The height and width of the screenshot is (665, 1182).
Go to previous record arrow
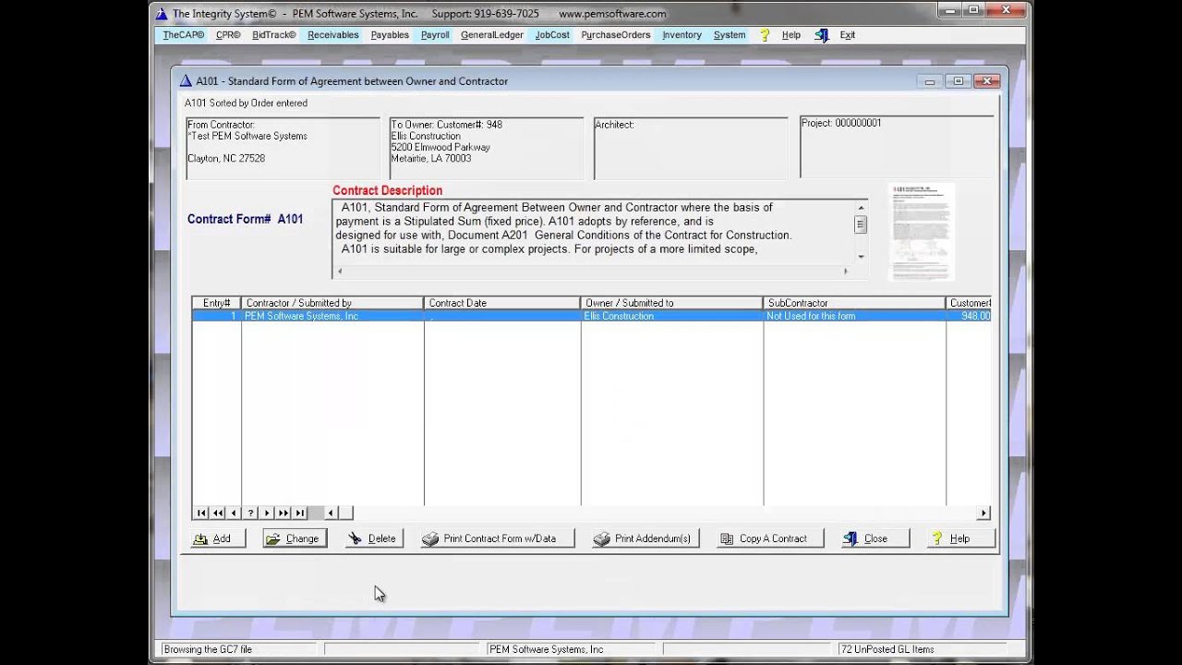pos(235,514)
